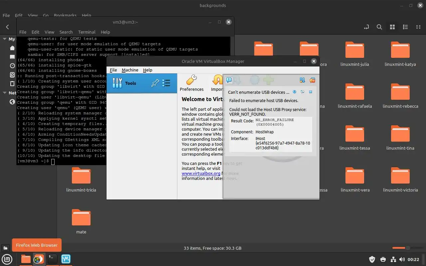Open the Tools list menu icon
Screen dimensions: 426x266
[166, 83]
